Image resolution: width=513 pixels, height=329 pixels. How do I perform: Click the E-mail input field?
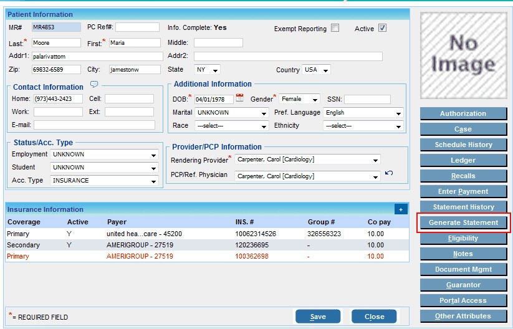[93, 125]
